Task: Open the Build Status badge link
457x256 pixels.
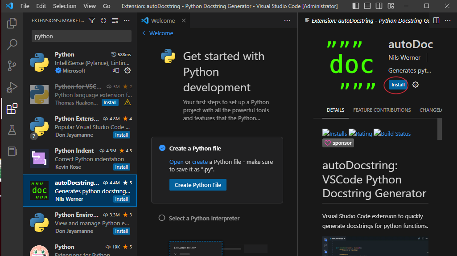Action: (x=392, y=133)
